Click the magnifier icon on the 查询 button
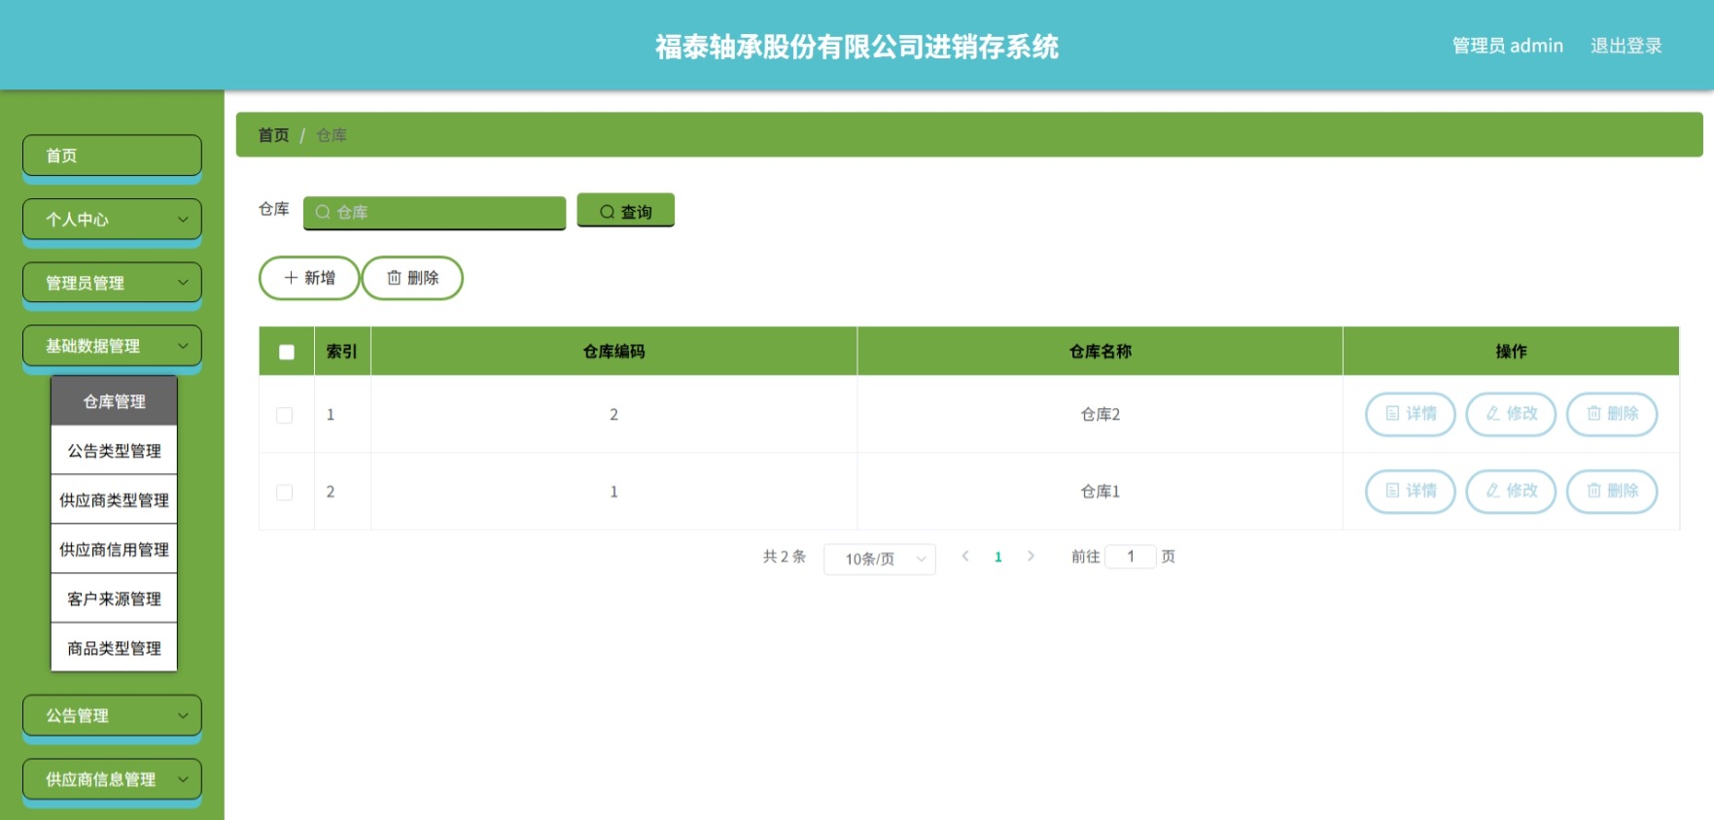Image resolution: width=1714 pixels, height=820 pixels. 607,212
